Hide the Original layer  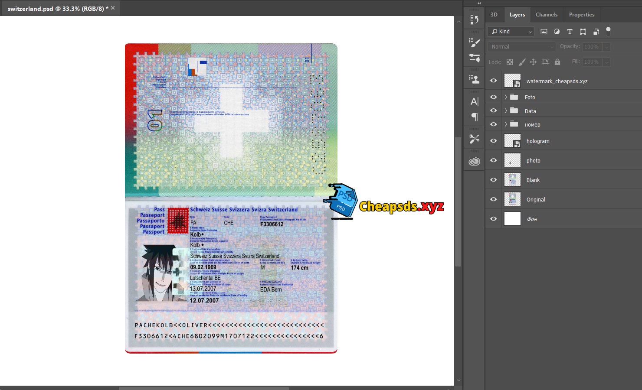493,199
